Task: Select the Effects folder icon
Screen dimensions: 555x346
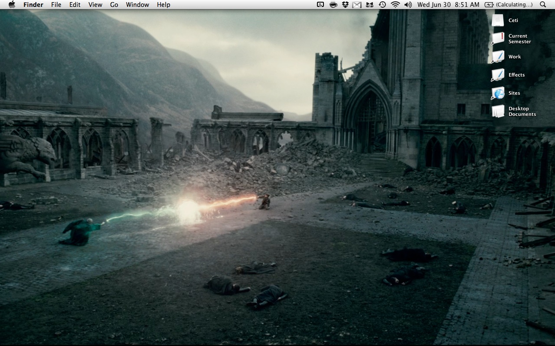Action: pos(498,75)
